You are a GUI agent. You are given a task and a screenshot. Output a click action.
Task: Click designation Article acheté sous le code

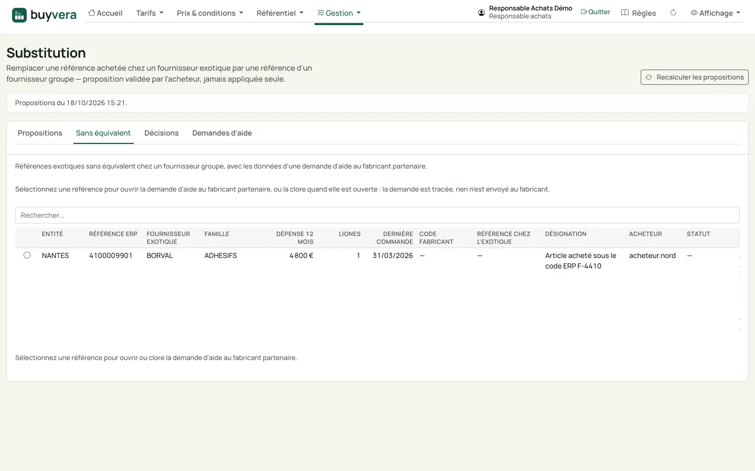click(x=581, y=261)
